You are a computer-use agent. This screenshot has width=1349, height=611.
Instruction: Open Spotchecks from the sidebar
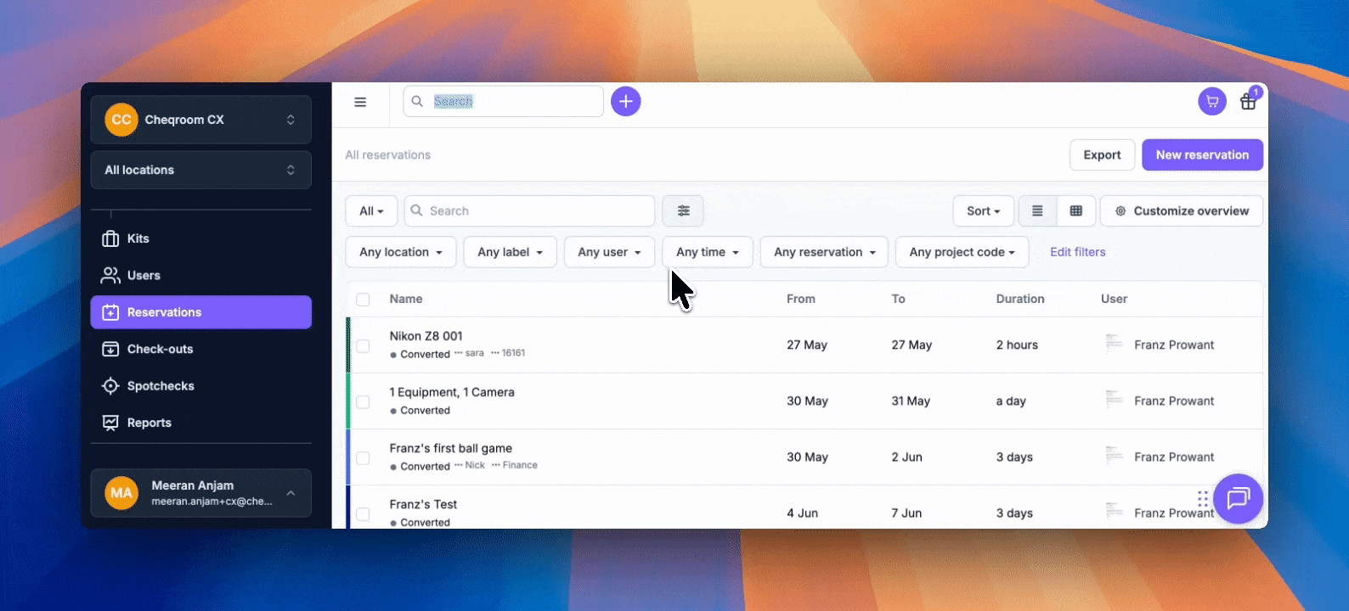tap(161, 386)
